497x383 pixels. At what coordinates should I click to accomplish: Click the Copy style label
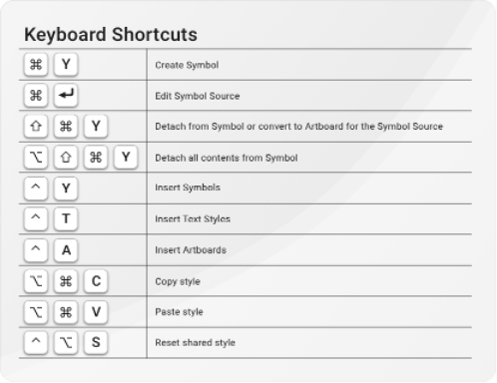[178, 281]
